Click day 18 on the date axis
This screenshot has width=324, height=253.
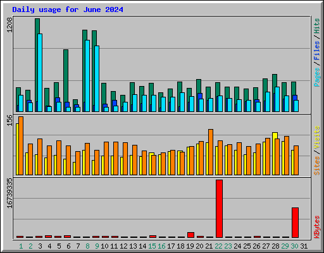point(180,246)
